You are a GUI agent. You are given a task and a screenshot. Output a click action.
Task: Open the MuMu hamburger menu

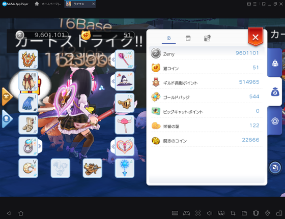click(255, 4)
